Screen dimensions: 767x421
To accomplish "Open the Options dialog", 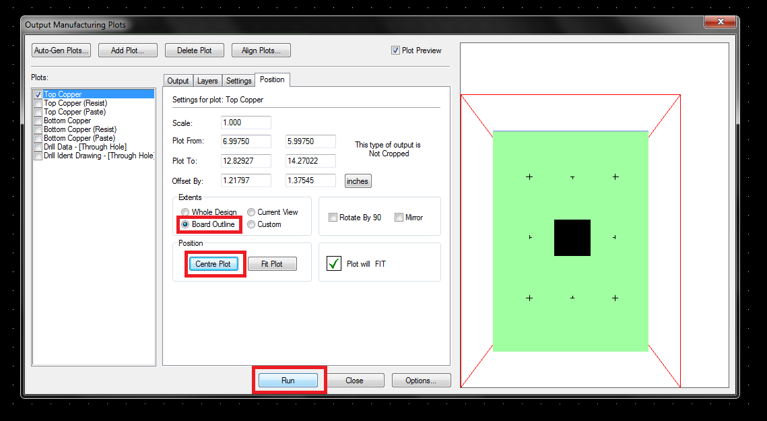I will pos(421,380).
